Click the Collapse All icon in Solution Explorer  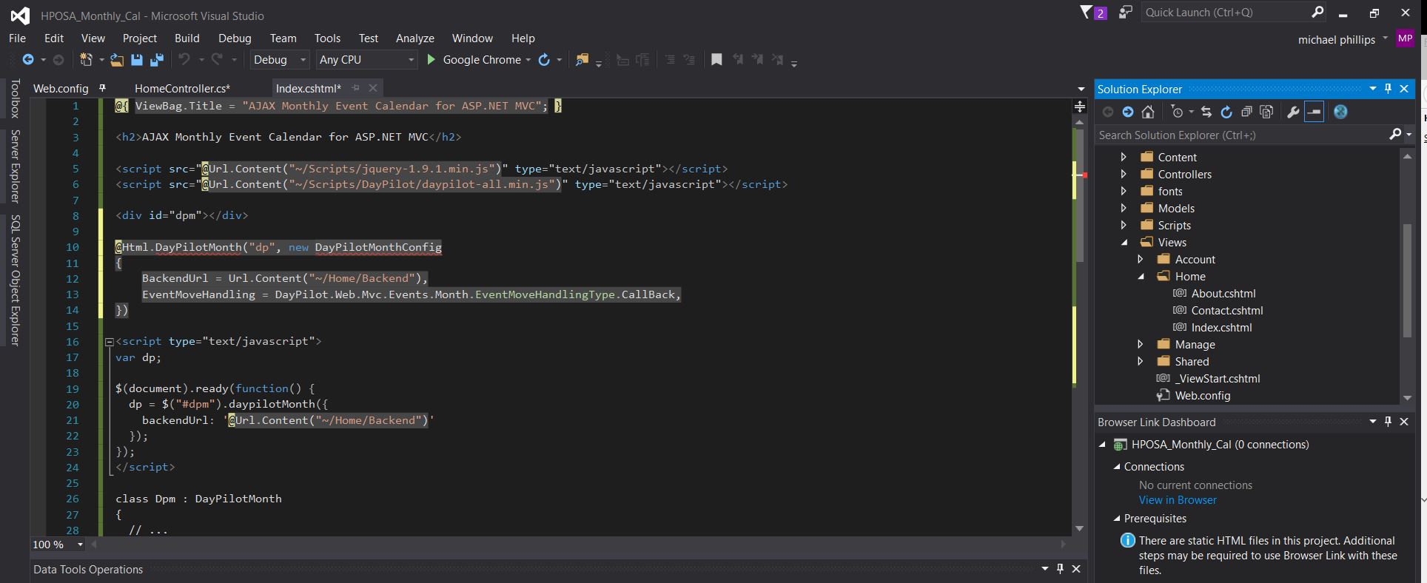[1246, 112]
